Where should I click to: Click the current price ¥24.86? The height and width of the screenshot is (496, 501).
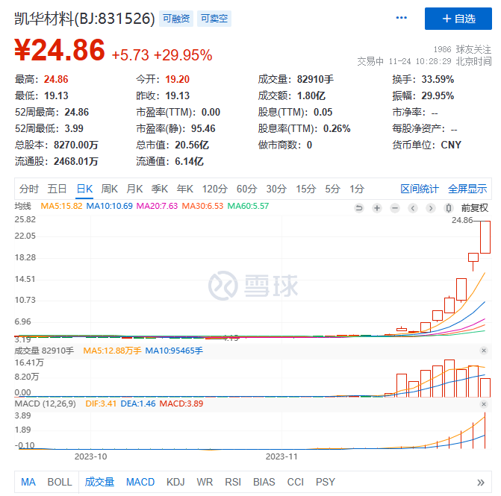click(60, 50)
